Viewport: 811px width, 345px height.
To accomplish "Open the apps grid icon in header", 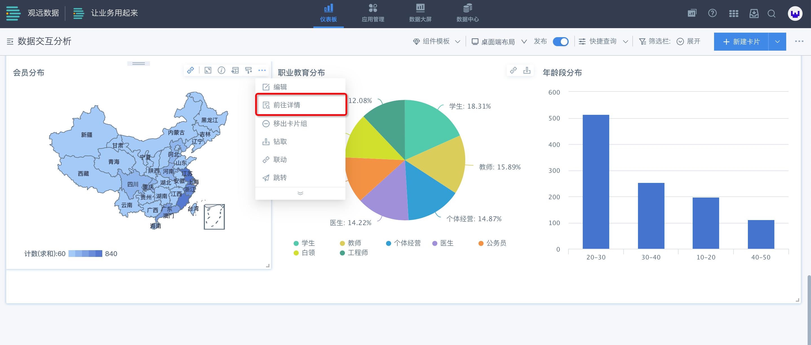I will click(734, 14).
